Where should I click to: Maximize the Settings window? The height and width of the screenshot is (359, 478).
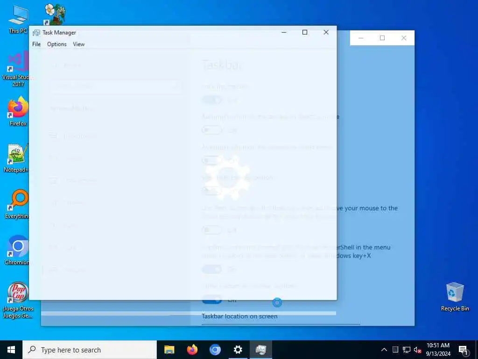pyautogui.click(x=382, y=38)
